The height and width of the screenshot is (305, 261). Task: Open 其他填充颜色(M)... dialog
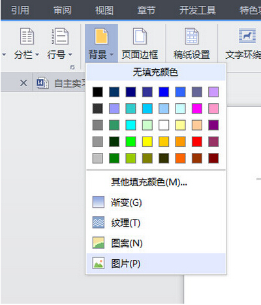point(156,182)
